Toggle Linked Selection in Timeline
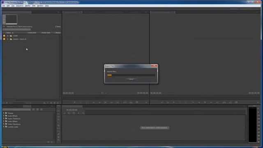This screenshot has width=263, height=148. click(x=74, y=113)
